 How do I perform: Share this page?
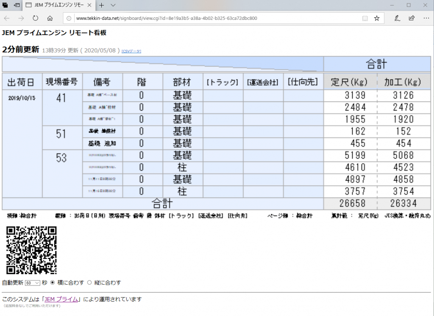click(412, 18)
